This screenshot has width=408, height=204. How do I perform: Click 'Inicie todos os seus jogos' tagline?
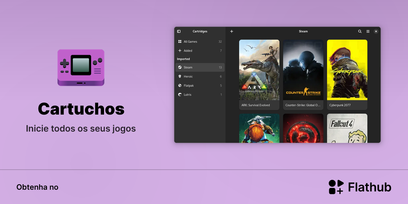[x=81, y=129]
